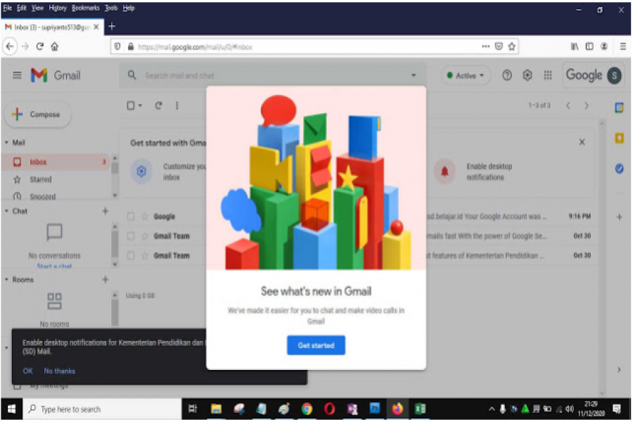Click the Compose button
This screenshot has width=633, height=422.
click(x=37, y=114)
